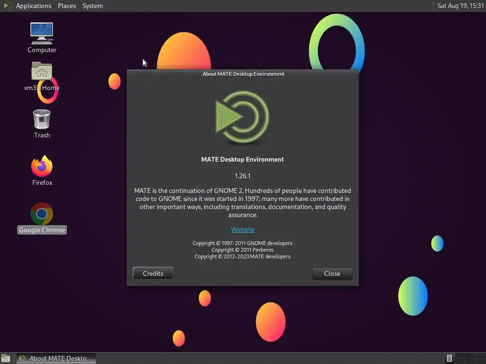Click the Copyright 1997-2011 GNOME developers line
The height and width of the screenshot is (364, 486).
[x=243, y=243]
